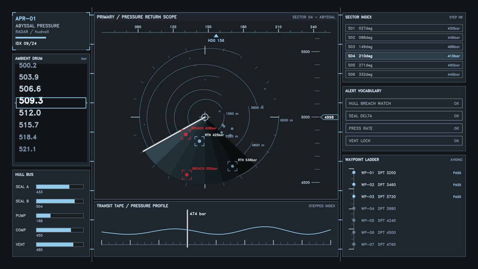Click the 4500 mark on depth scale

click(305, 183)
